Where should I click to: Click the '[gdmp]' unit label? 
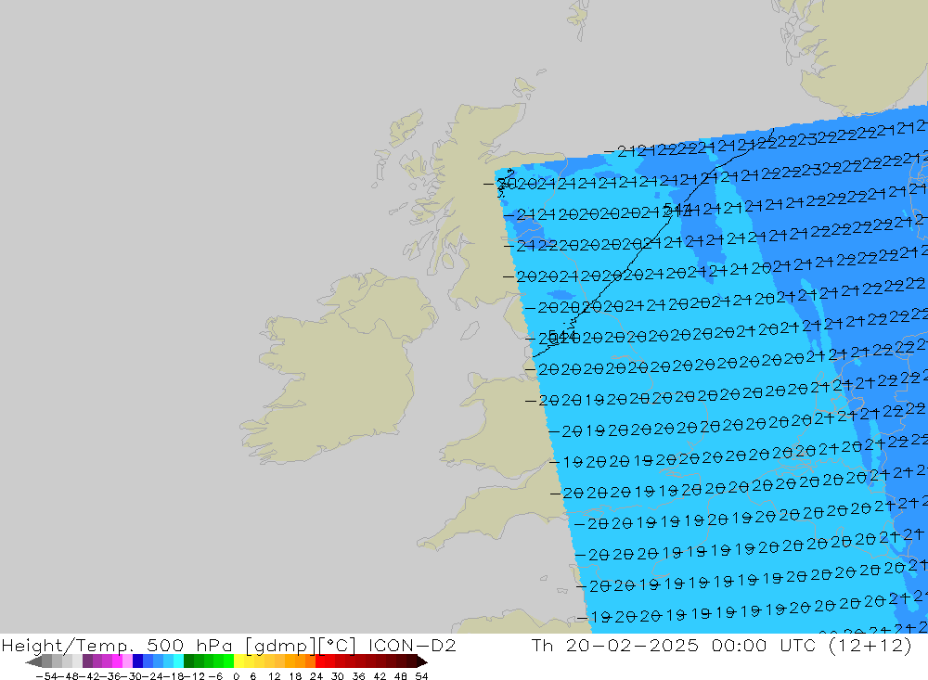point(279,646)
